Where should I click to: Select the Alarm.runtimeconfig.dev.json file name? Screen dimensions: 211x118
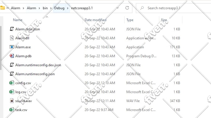tap(38, 65)
